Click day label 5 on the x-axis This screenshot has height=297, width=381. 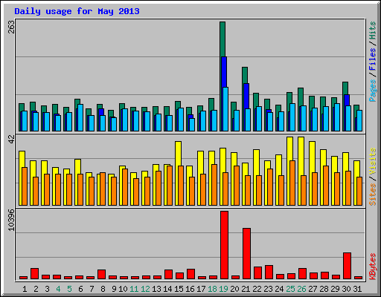[x=69, y=289]
